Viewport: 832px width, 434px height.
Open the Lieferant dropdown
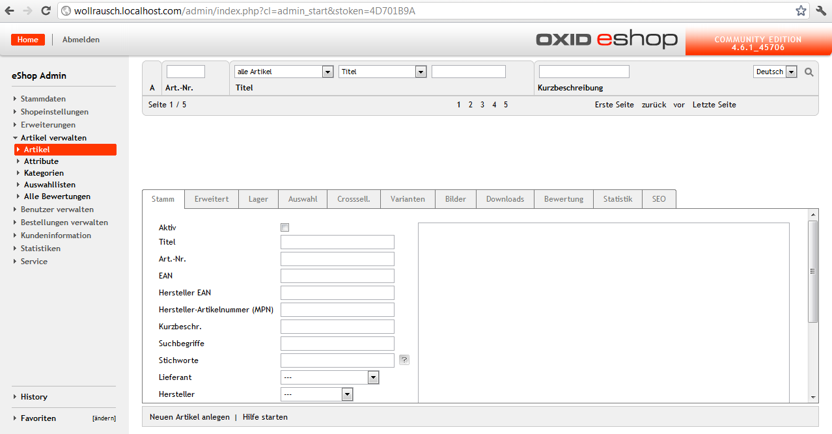tap(329, 377)
